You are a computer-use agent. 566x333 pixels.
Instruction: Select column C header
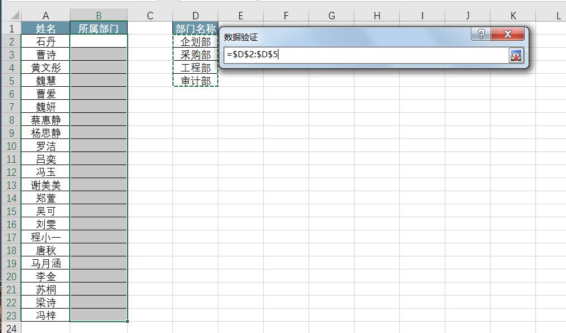point(150,15)
